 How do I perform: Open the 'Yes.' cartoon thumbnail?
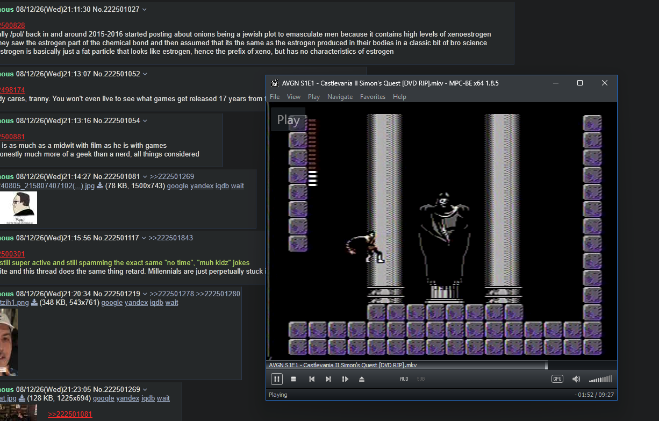(x=18, y=208)
